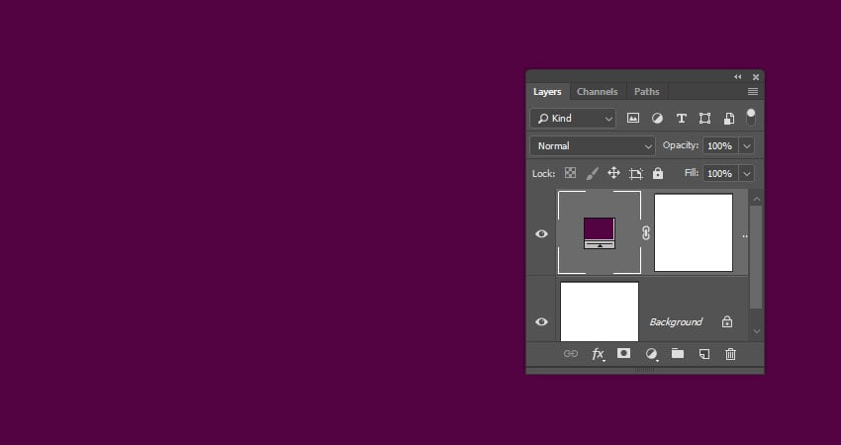Lock image pixels brush icon
841x445 pixels.
592,173
